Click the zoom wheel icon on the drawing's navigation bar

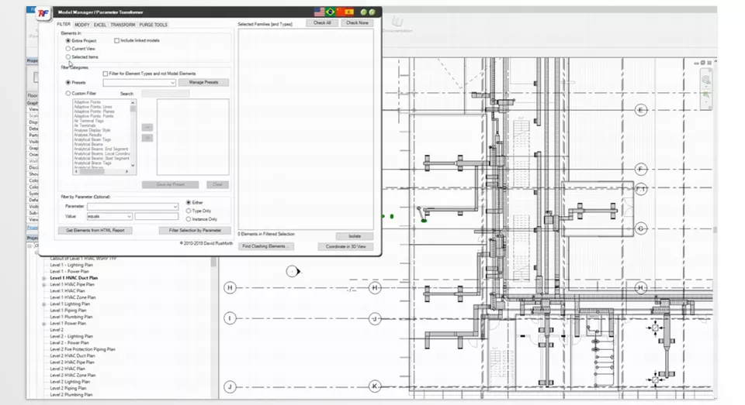(x=706, y=80)
